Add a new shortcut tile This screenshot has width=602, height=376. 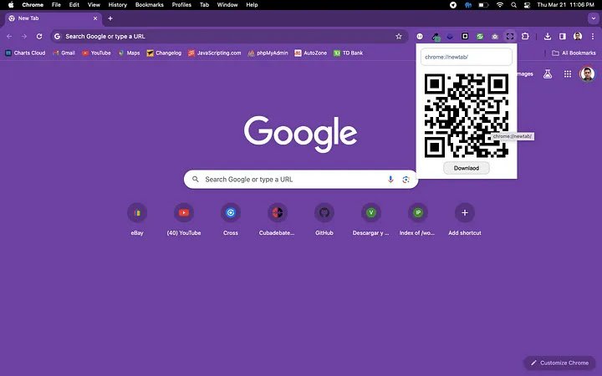pyautogui.click(x=465, y=220)
